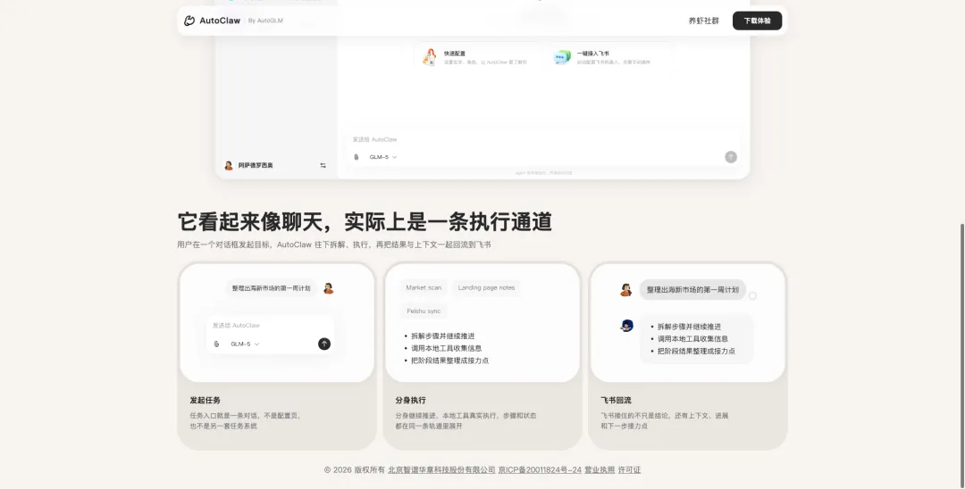Select the Feishu sync tag
Screen dimensions: 965x489
424,311
